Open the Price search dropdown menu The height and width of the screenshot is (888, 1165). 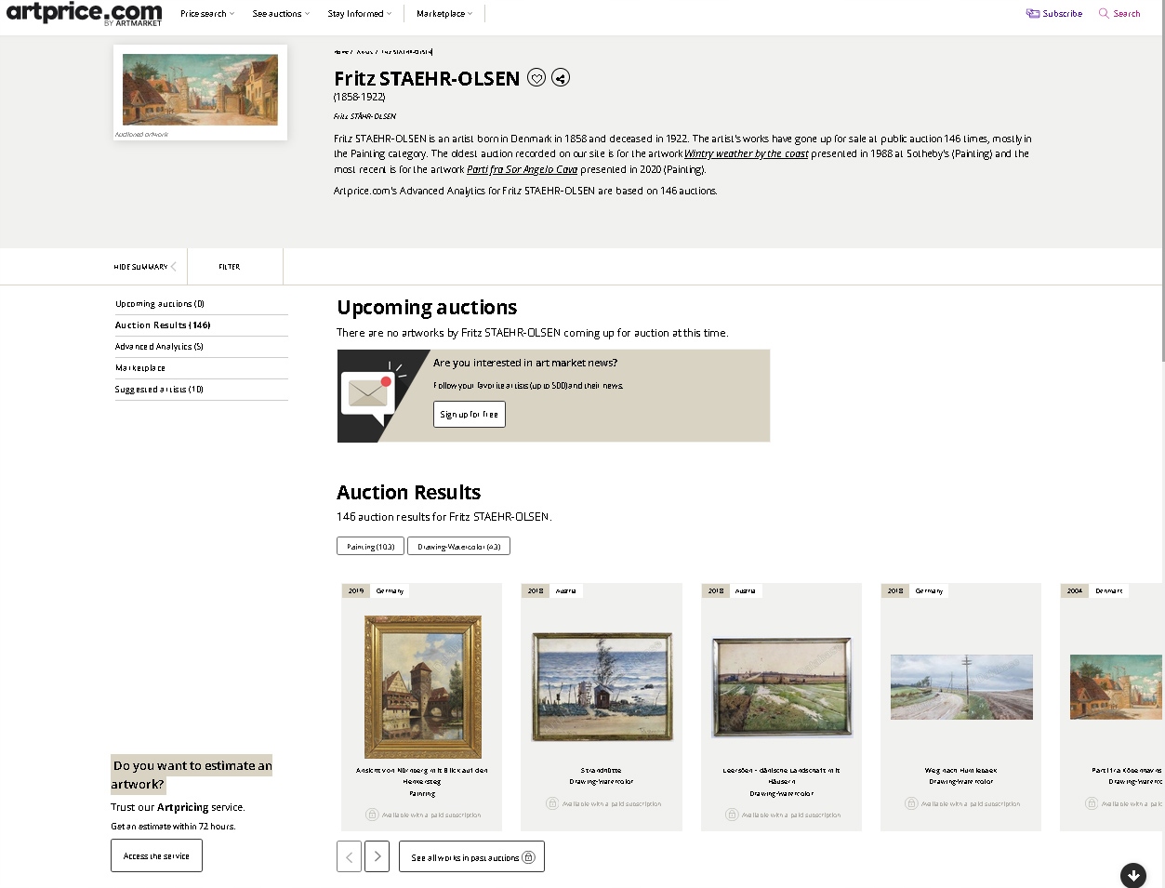[x=206, y=14]
